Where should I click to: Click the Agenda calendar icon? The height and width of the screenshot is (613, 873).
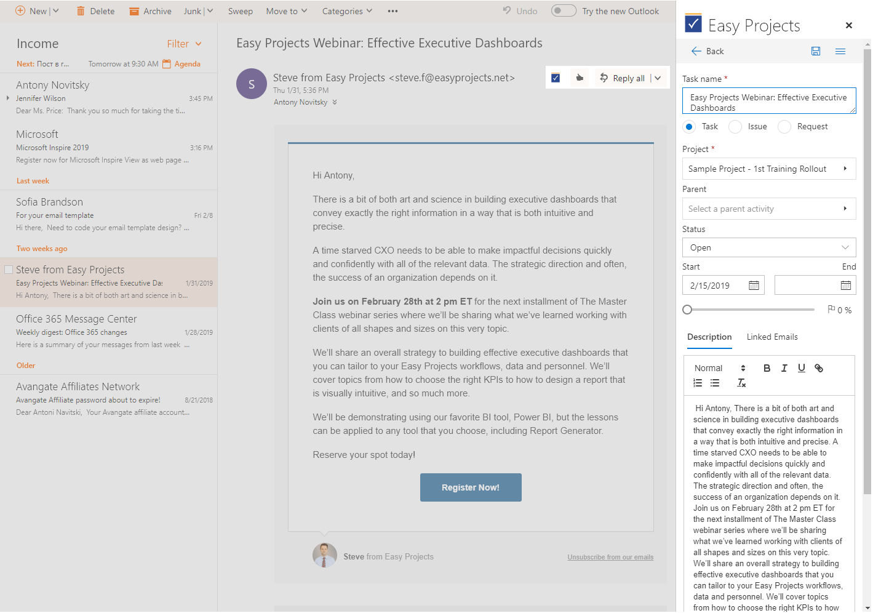[x=167, y=63]
